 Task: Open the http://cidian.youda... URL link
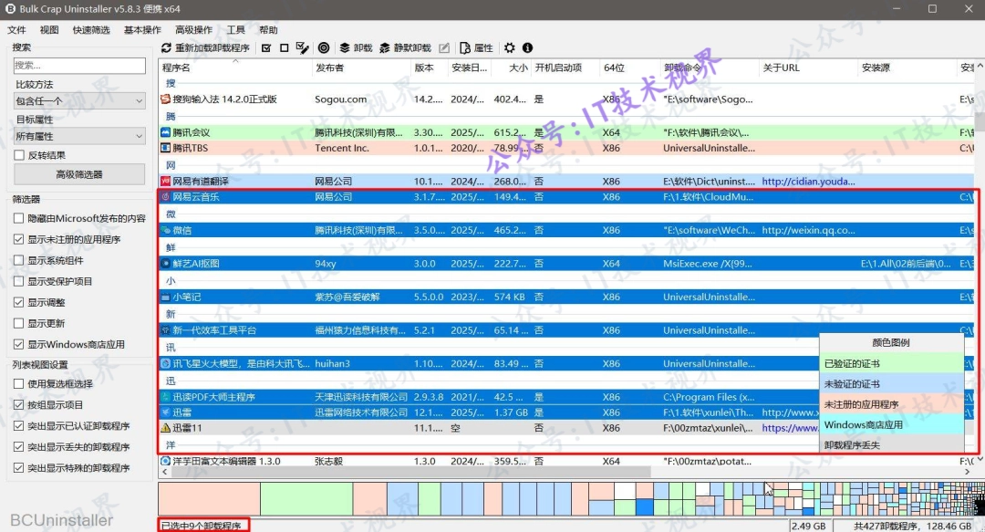(x=808, y=181)
